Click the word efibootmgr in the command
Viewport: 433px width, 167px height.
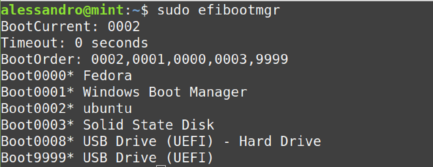[239, 10]
